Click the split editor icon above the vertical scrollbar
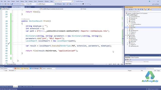The image size is (161, 90). (x=123, y=9)
